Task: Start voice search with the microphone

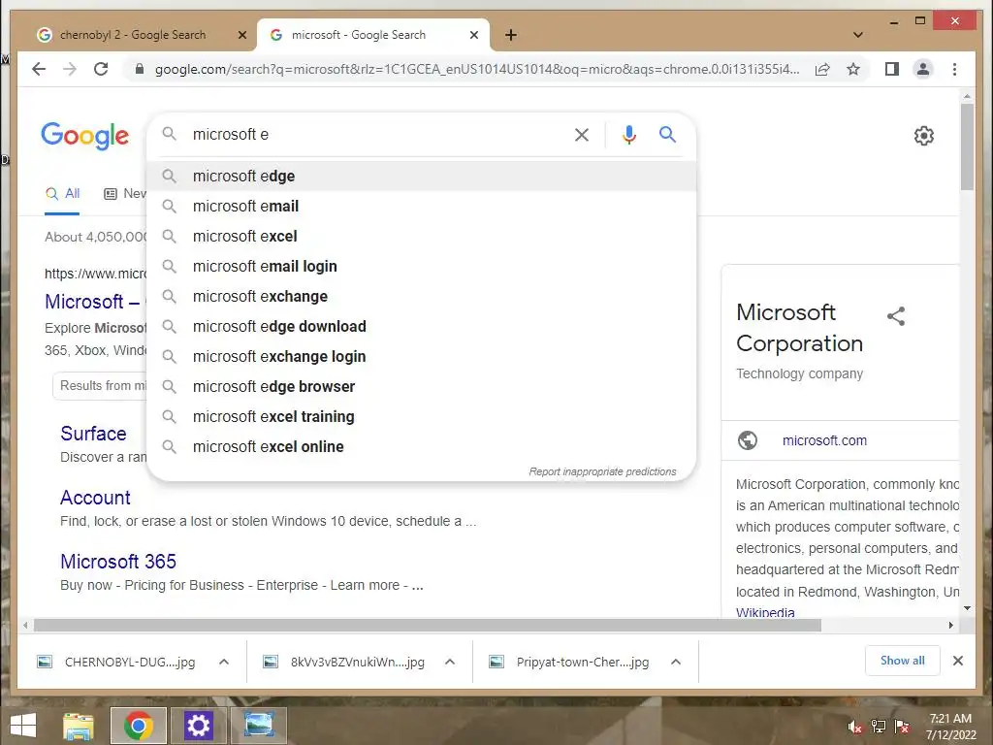Action: tap(628, 134)
